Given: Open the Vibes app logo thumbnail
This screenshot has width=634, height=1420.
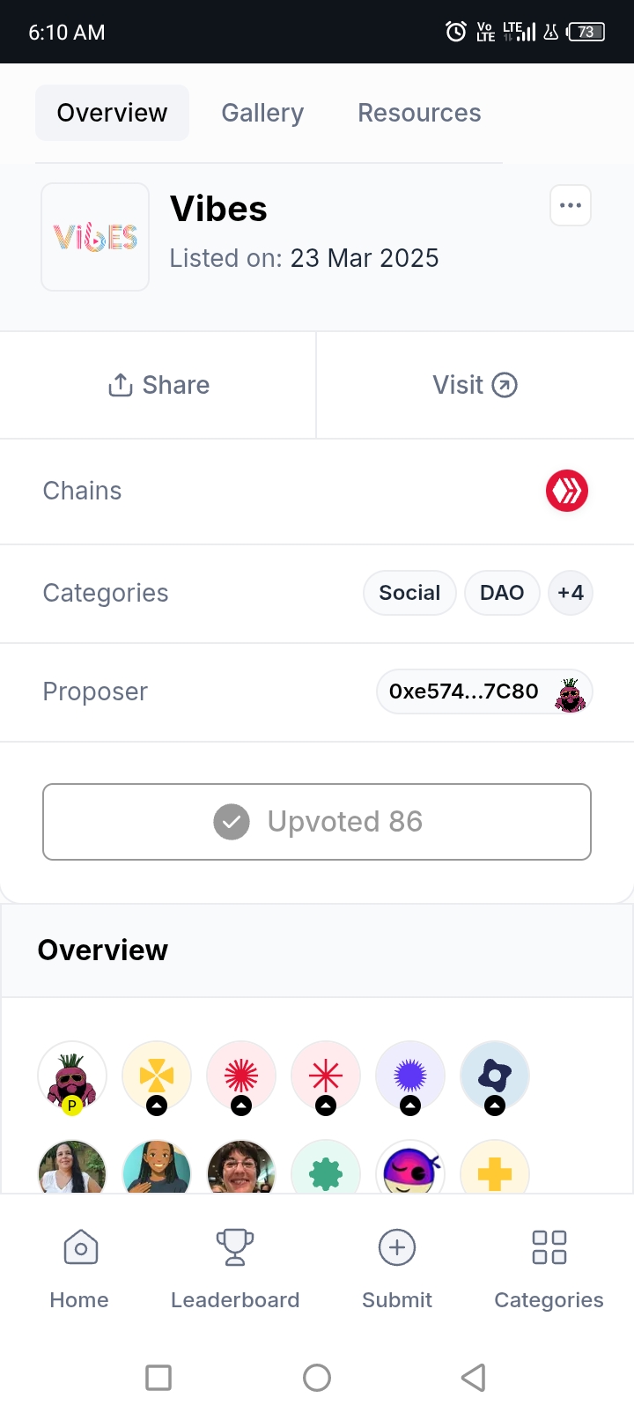Looking at the screenshot, I should coord(95,237).
